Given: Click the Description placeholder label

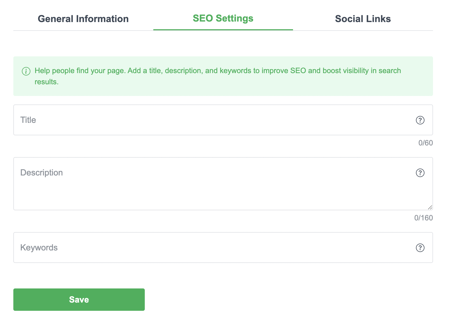Looking at the screenshot, I should pos(42,173).
